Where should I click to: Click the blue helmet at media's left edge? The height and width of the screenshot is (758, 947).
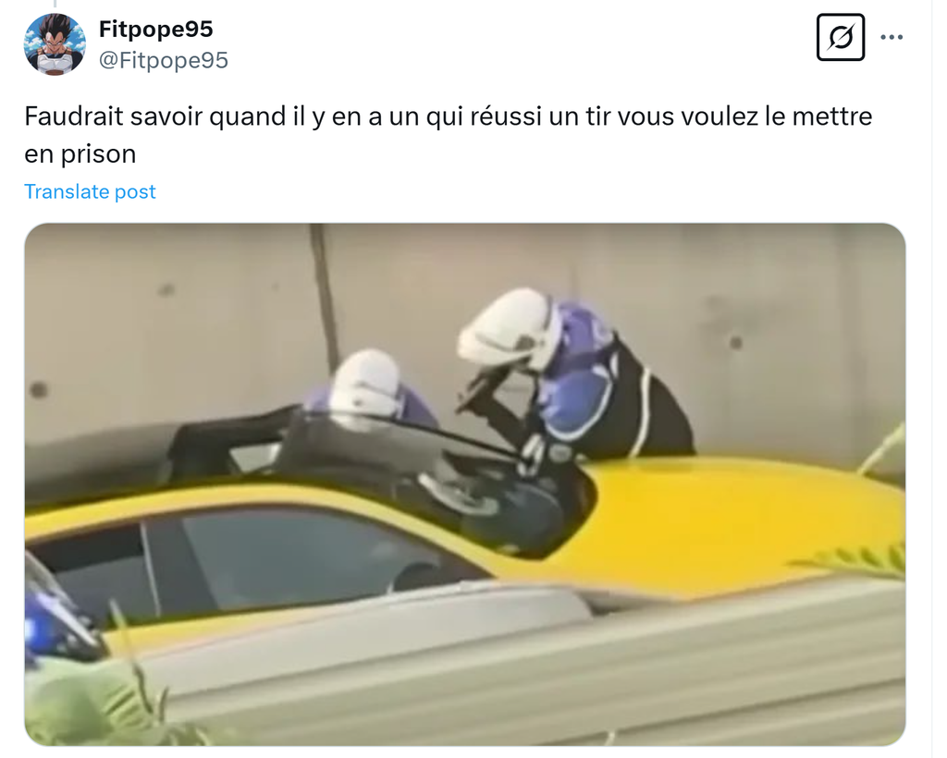(x=55, y=616)
